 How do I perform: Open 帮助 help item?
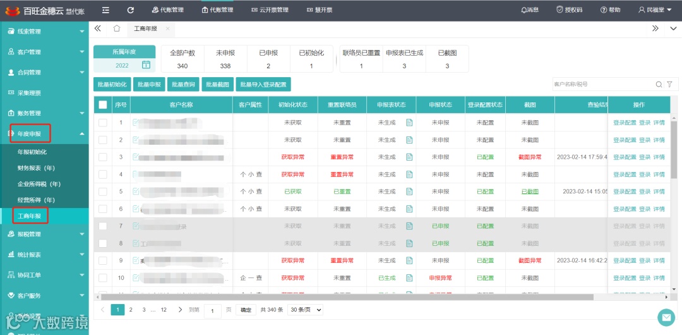coord(611,9)
